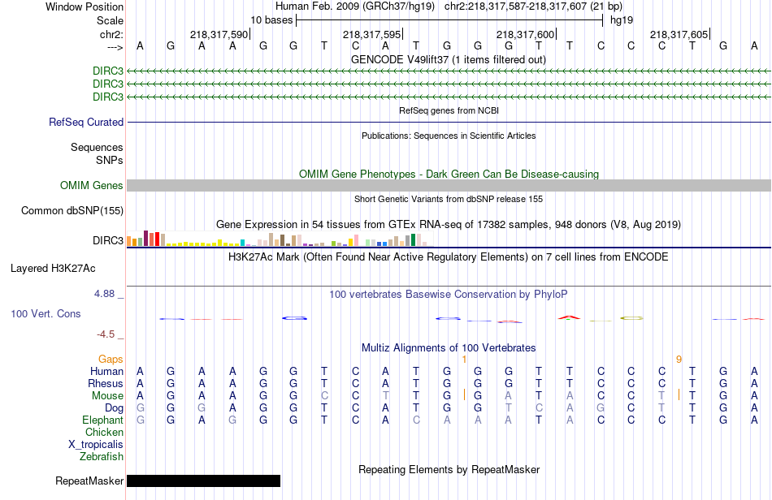This screenshot has width=772, height=500.
Task: Click Short Genetic Variants from dbSNP title
Action: tap(449, 199)
